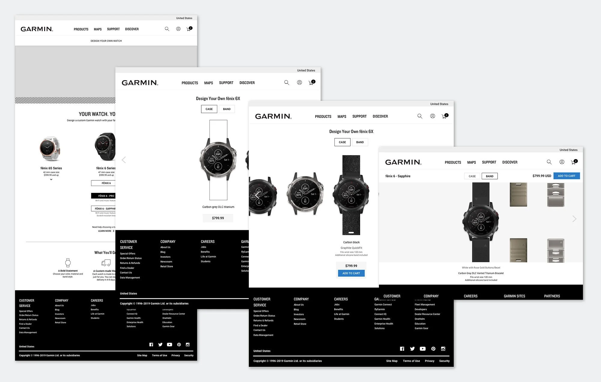Open Facebook icon in third page footer
Viewport: 601px width, 382px height.
(x=402, y=349)
